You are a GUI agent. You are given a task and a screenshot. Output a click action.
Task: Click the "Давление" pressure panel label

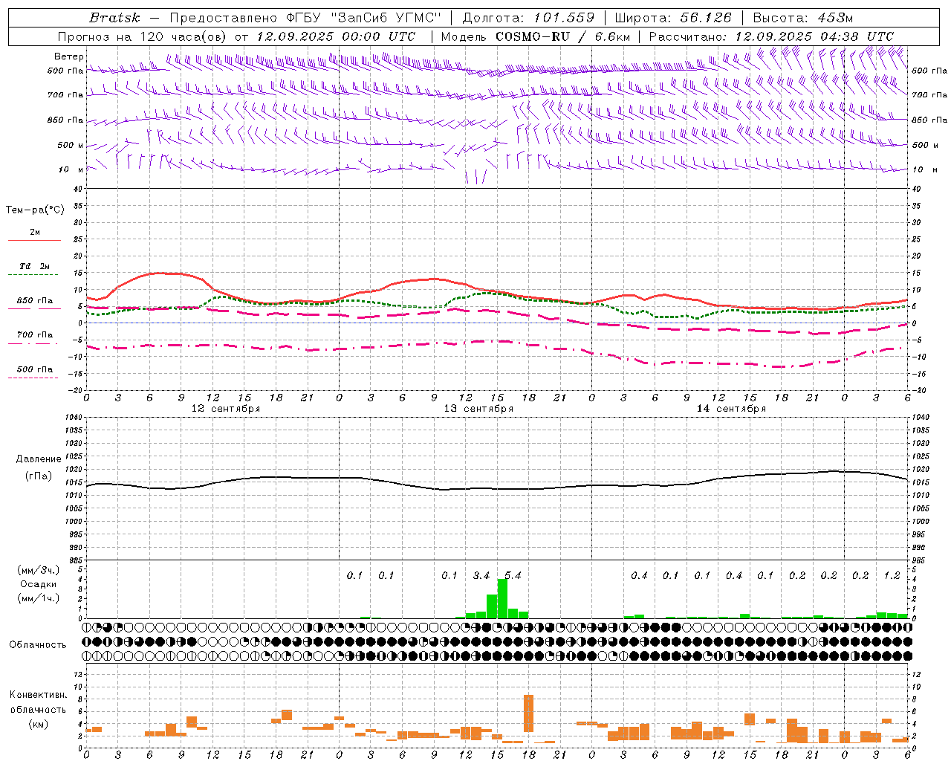pyautogui.click(x=39, y=459)
